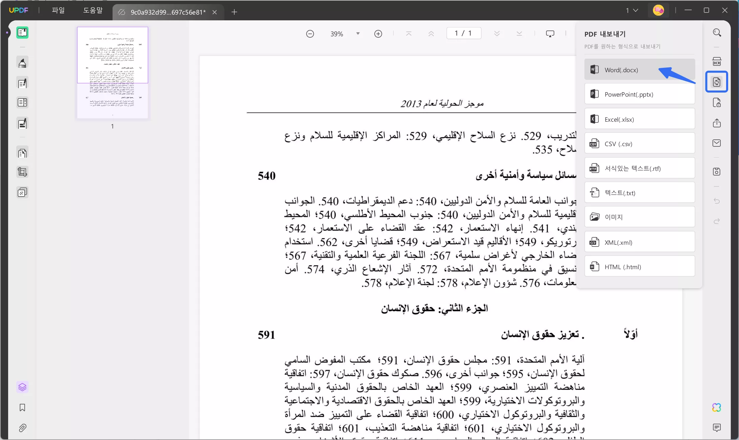This screenshot has height=440, width=739.
Task: Open the user profile avatar
Action: pyautogui.click(x=658, y=11)
